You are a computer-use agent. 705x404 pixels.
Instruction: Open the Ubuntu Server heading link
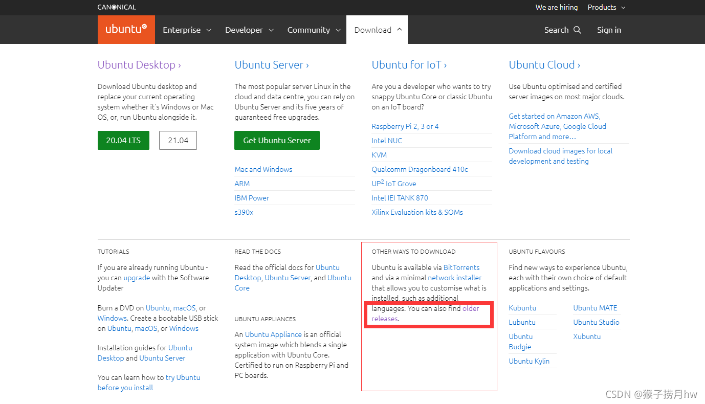(x=272, y=65)
